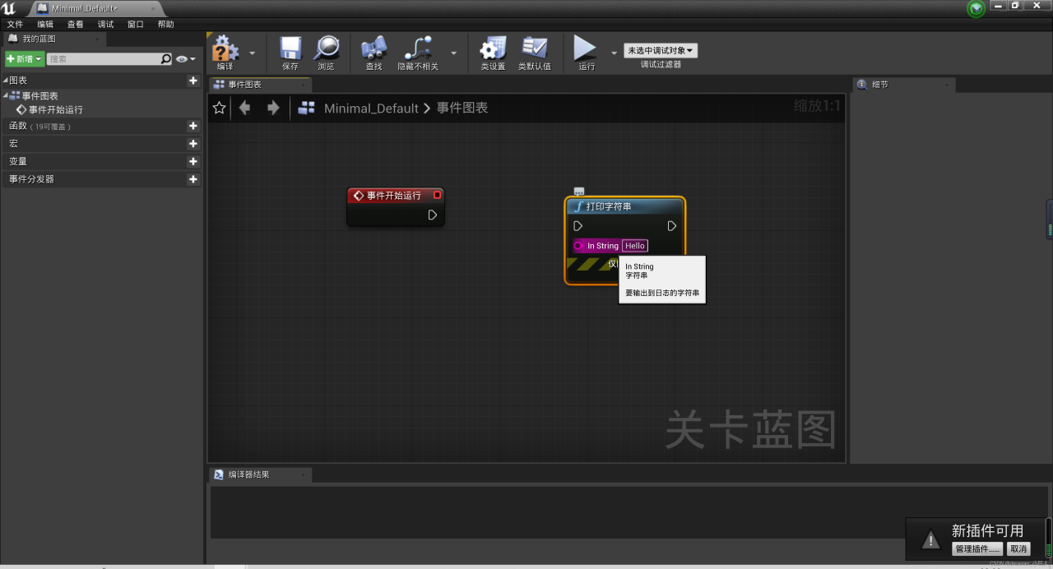The height and width of the screenshot is (569, 1053).
Task: Open the 帮助 menu
Action: click(x=166, y=25)
